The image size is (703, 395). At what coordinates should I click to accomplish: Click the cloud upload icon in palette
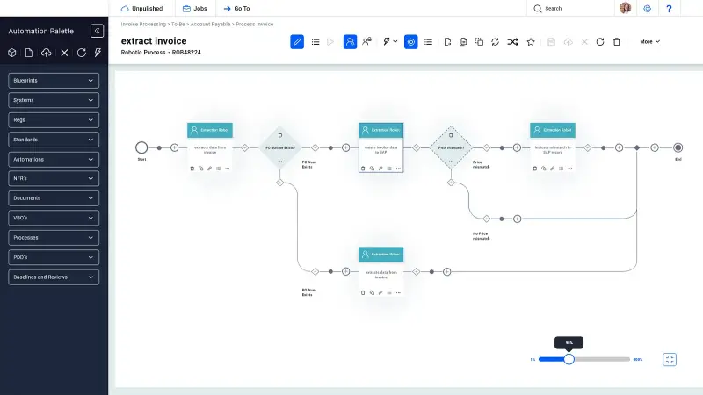(47, 53)
